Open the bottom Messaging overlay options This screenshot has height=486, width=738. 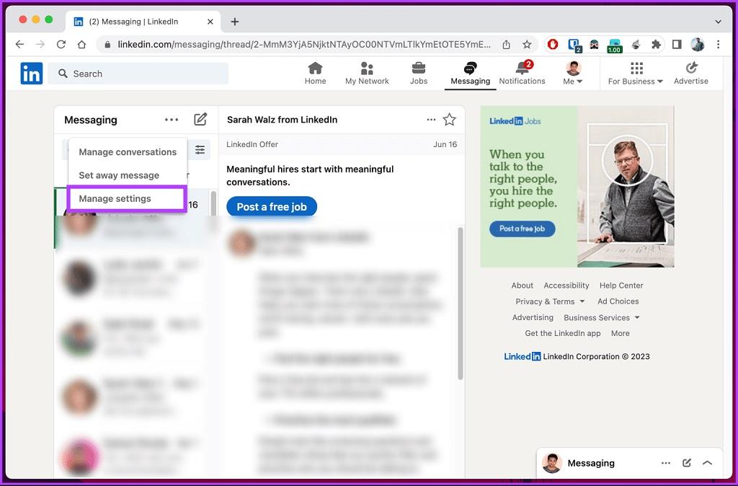click(x=665, y=463)
